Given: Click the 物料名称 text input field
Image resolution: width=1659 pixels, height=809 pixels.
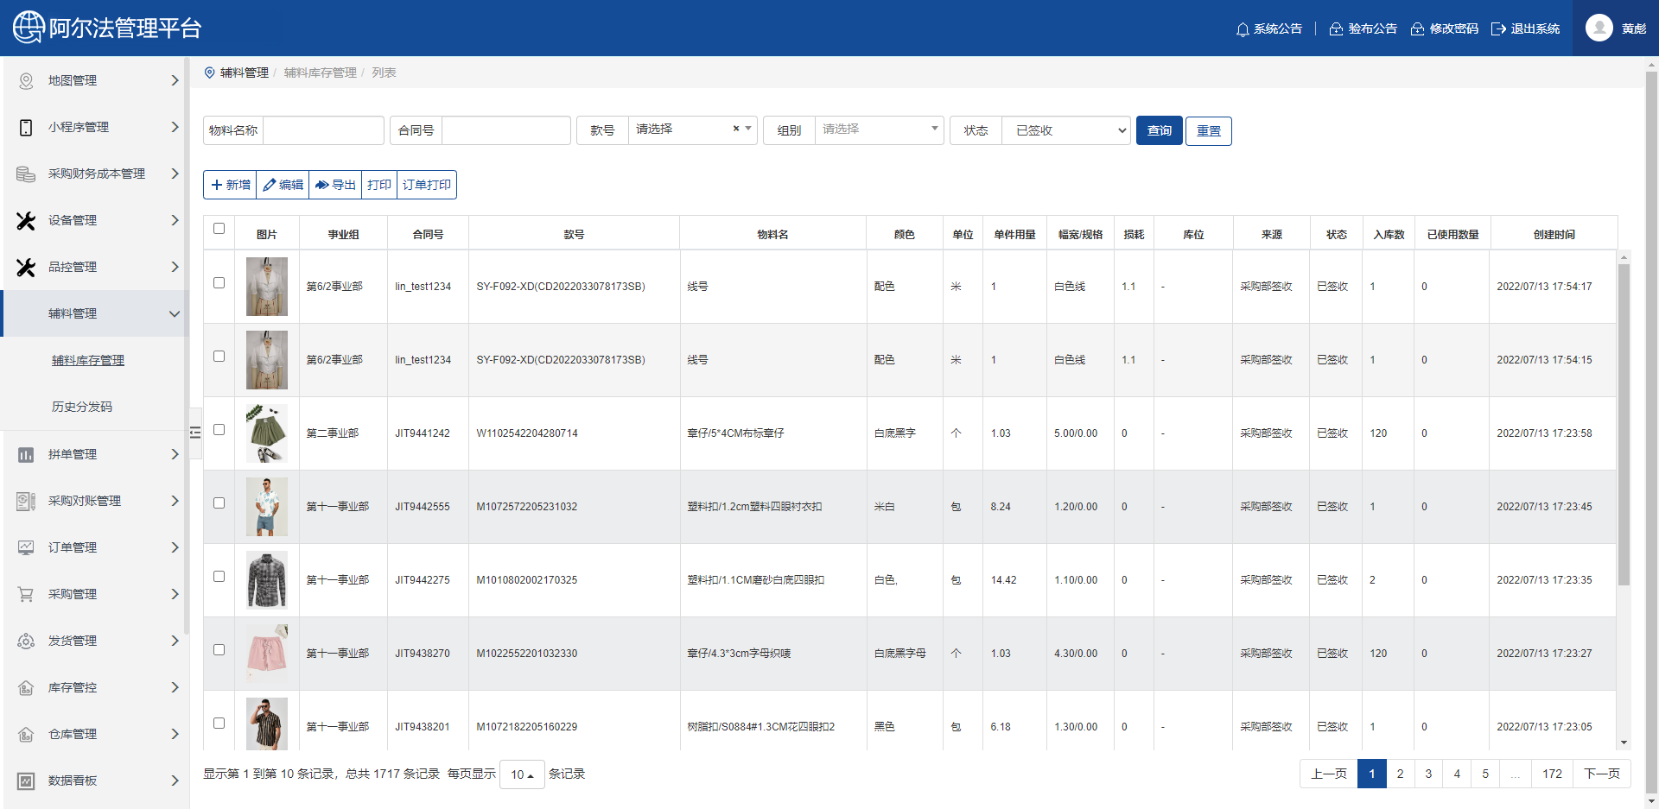Looking at the screenshot, I should (x=323, y=130).
